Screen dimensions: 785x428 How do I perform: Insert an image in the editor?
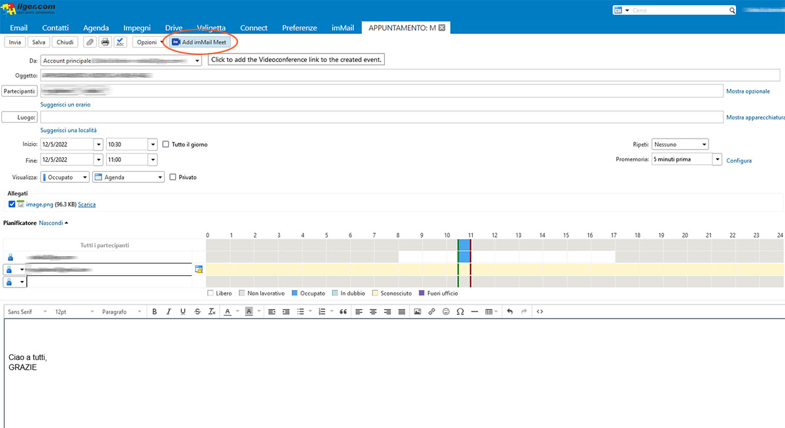click(x=417, y=312)
